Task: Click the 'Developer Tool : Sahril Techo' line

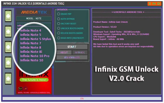Action: (x=117, y=32)
